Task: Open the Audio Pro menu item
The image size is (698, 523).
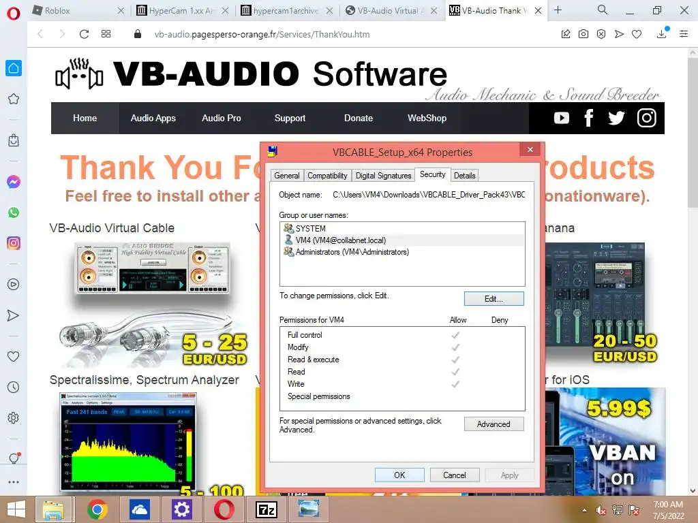Action: point(222,118)
